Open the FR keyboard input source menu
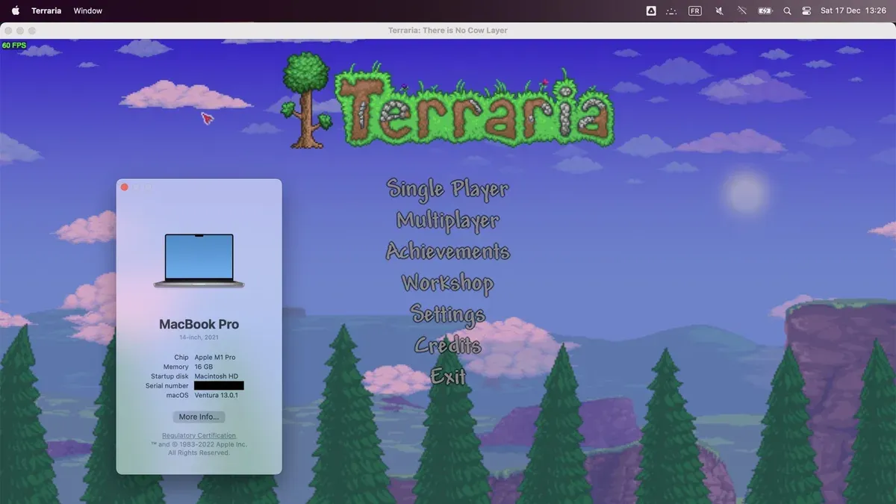The height and width of the screenshot is (504, 896). pos(694,11)
